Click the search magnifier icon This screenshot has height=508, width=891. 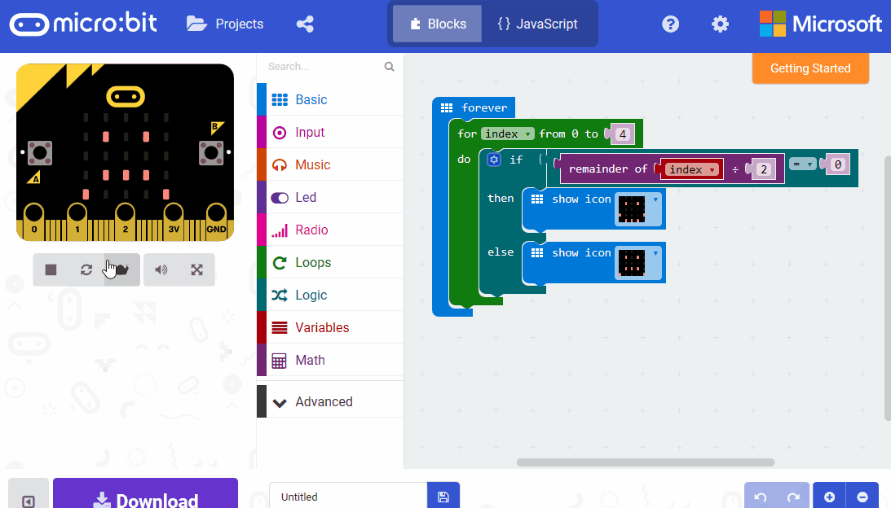point(389,67)
